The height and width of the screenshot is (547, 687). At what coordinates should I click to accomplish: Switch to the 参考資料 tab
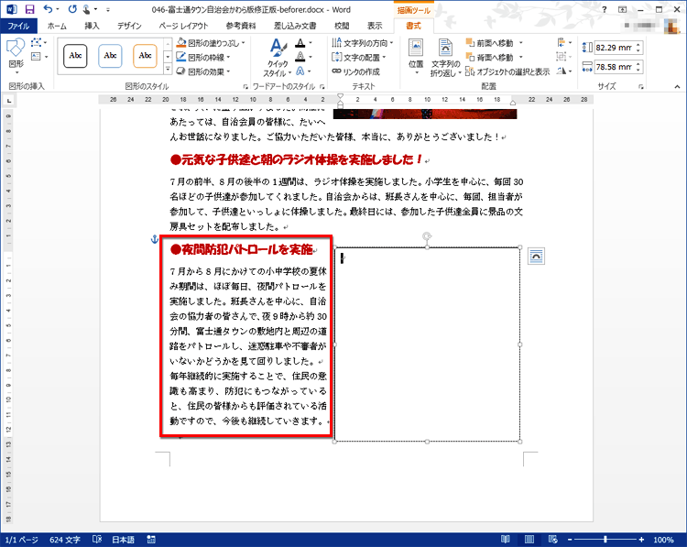(241, 26)
